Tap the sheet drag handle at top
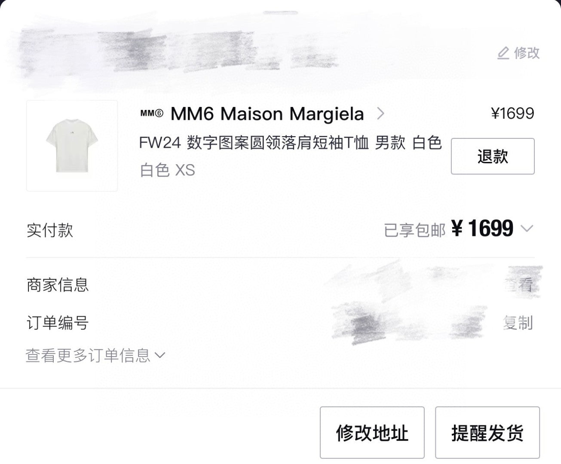This screenshot has height=464, width=561. tap(280, 12)
